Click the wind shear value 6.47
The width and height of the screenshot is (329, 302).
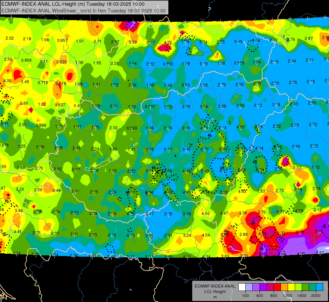click(x=241, y=149)
